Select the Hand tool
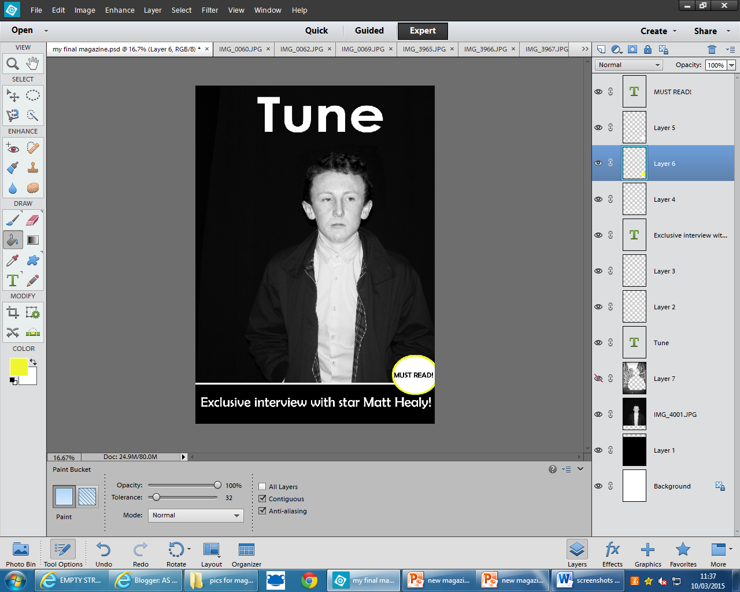Image resolution: width=740 pixels, height=592 pixels. [33, 63]
